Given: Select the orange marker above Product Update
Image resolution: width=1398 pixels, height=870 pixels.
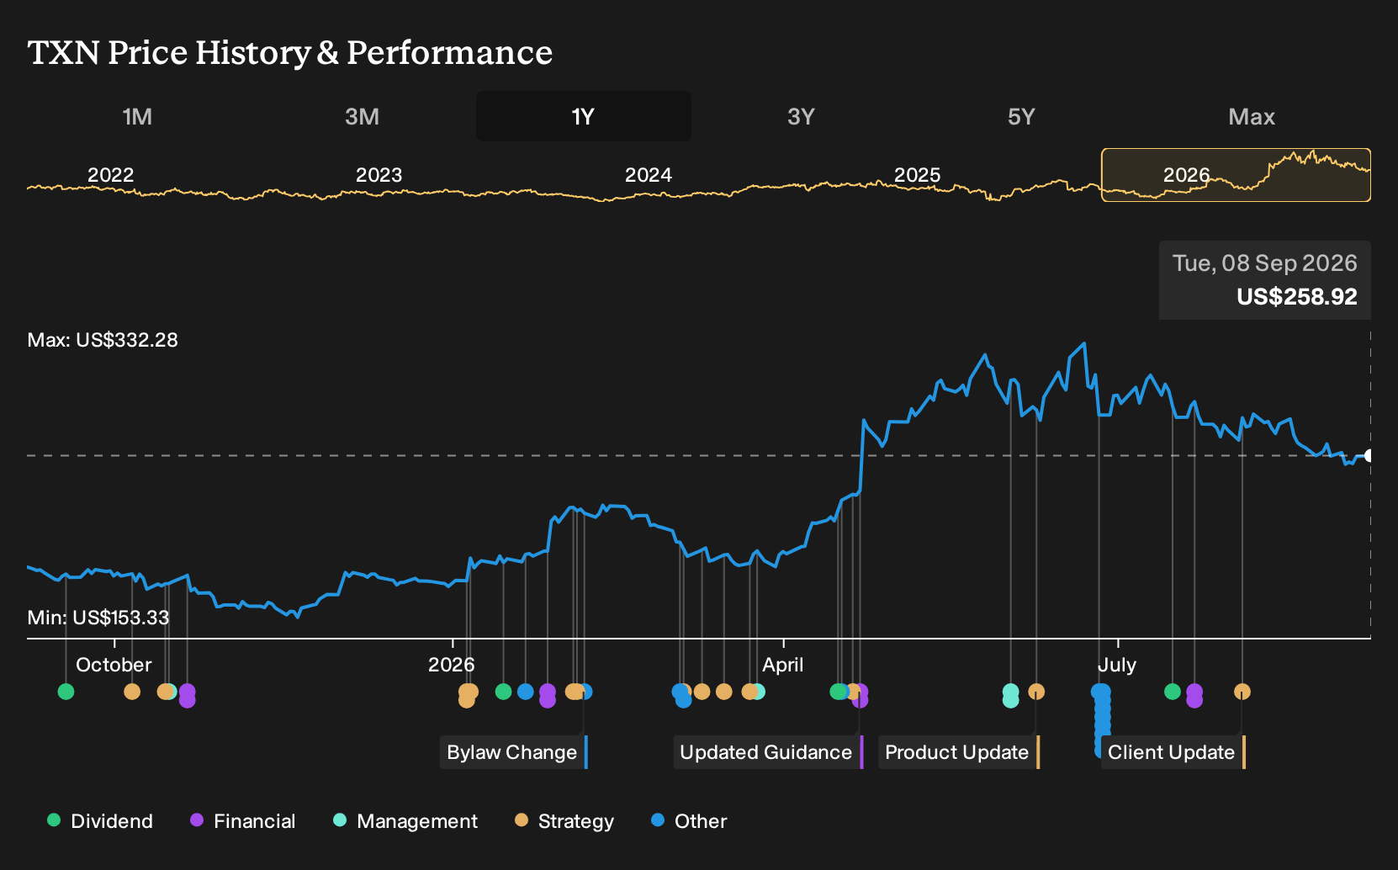Looking at the screenshot, I should coord(1036,692).
